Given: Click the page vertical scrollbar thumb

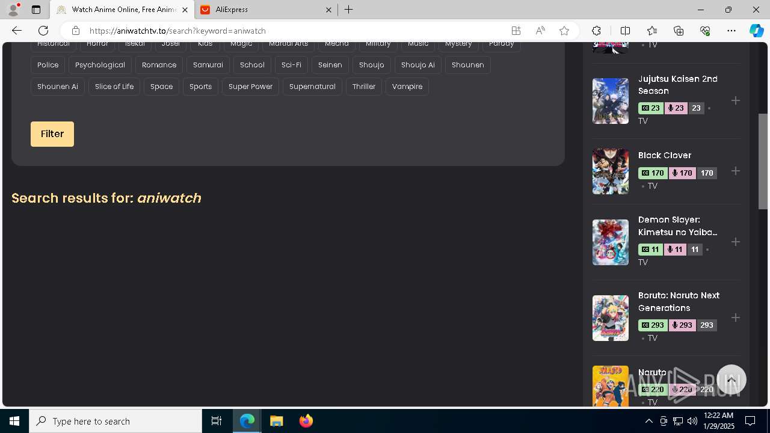Looking at the screenshot, I should pos(763,161).
